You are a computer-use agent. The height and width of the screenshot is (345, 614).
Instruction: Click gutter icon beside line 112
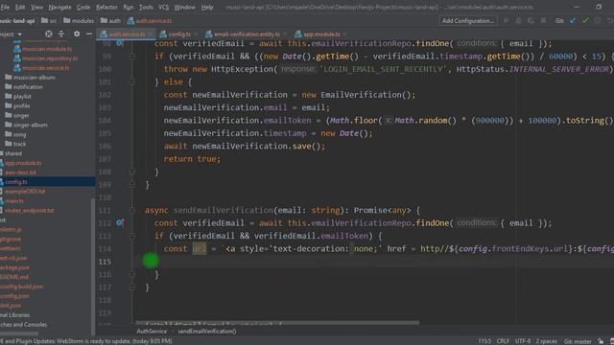click(x=119, y=222)
